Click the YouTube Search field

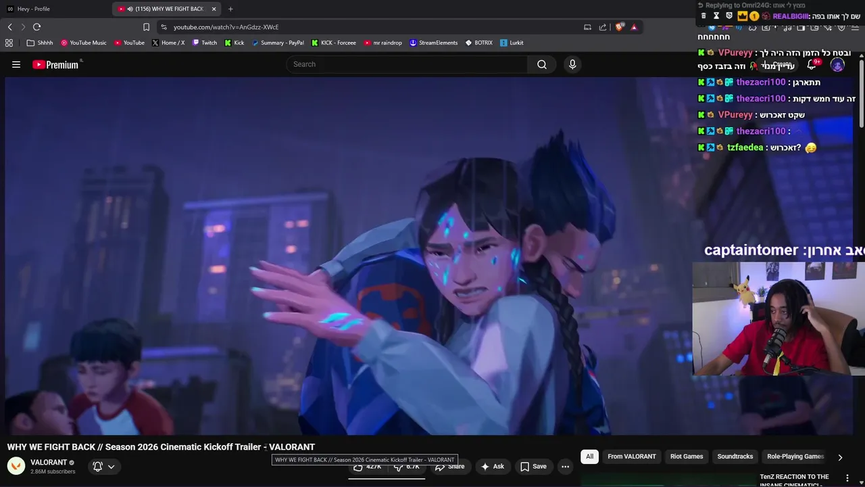coord(407,64)
